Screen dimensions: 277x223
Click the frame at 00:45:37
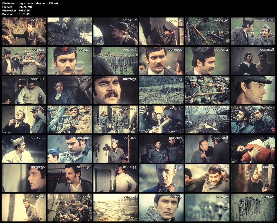pos(253,119)
